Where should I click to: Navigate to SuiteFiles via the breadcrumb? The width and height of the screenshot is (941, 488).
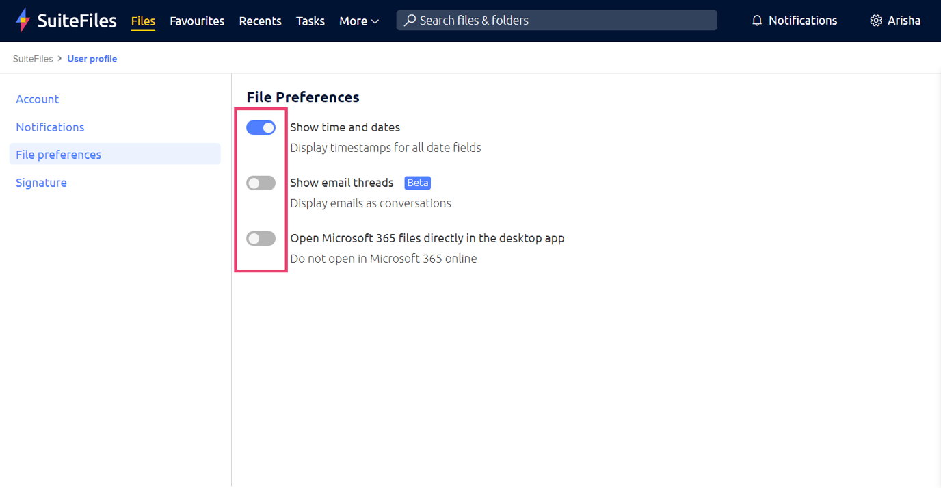click(32, 58)
